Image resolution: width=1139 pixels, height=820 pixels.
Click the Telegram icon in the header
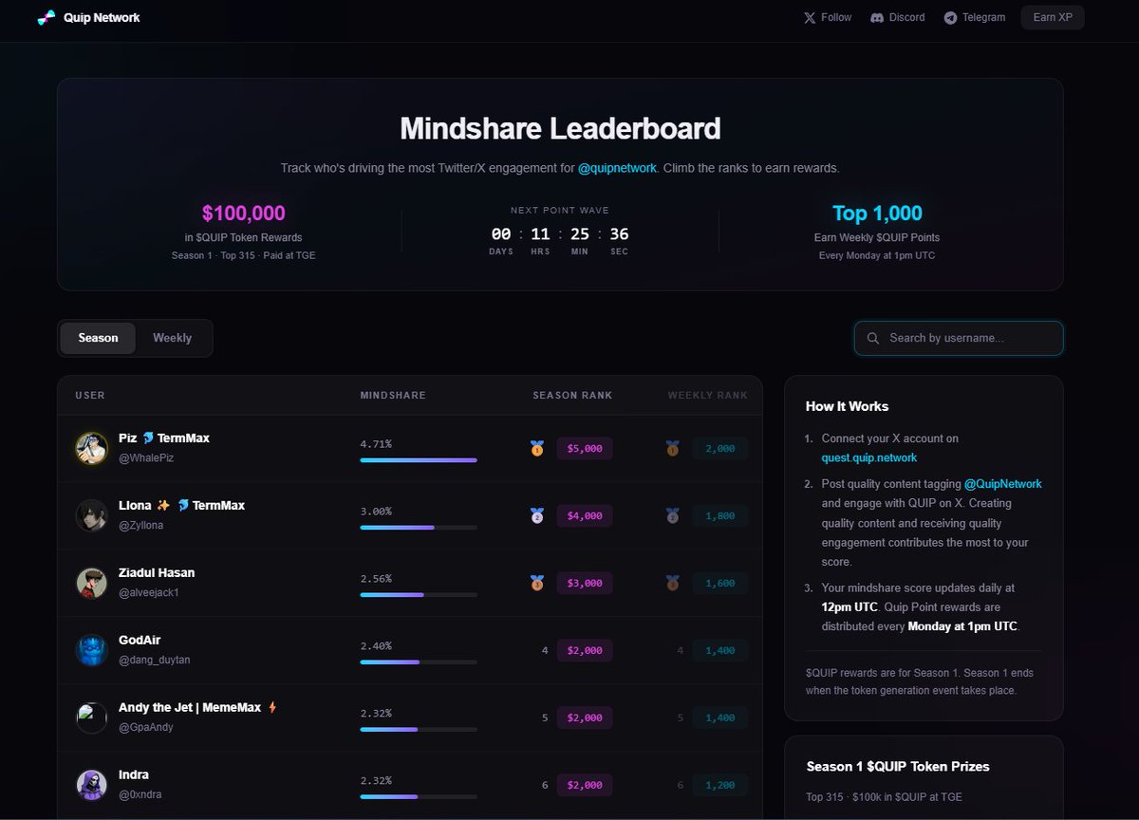[x=950, y=18]
